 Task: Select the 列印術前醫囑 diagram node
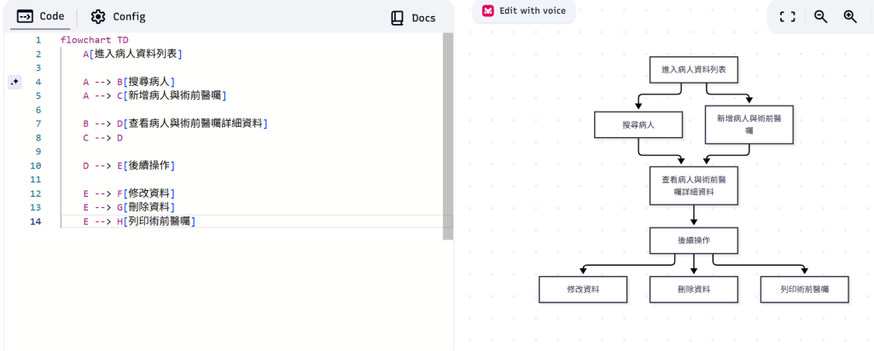coord(804,290)
